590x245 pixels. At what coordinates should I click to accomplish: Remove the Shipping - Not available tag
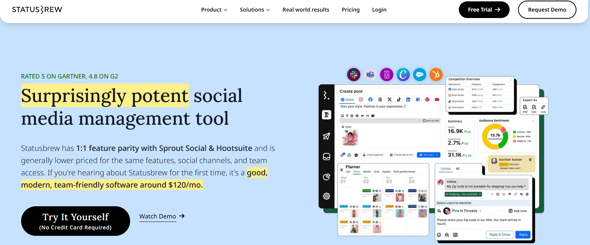tap(480, 194)
